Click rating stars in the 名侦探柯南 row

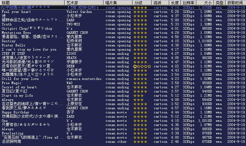point(140,142)
